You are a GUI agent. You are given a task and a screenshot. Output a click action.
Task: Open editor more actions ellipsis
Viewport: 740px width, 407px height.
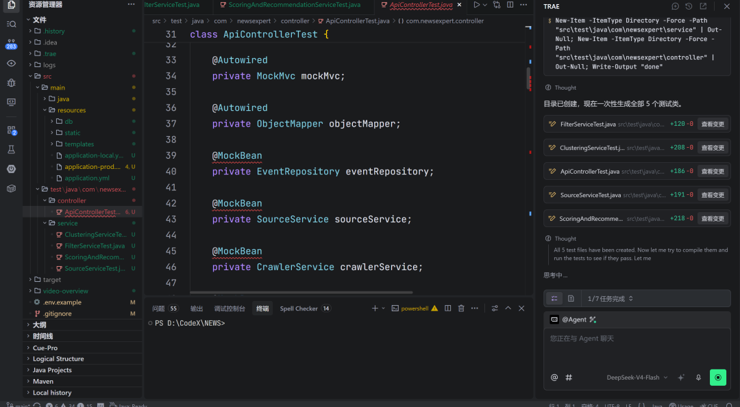click(523, 5)
